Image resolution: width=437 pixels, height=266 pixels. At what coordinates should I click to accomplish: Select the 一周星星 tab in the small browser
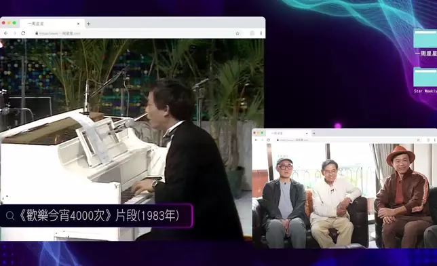click(288, 133)
